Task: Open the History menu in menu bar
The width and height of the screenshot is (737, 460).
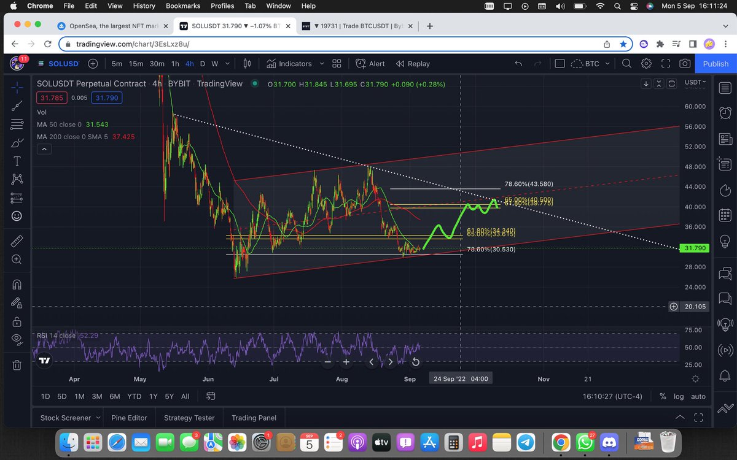Action: click(x=144, y=6)
